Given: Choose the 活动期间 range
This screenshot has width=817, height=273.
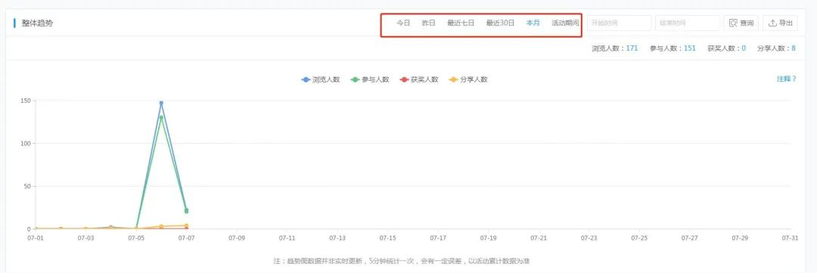Looking at the screenshot, I should coord(565,23).
